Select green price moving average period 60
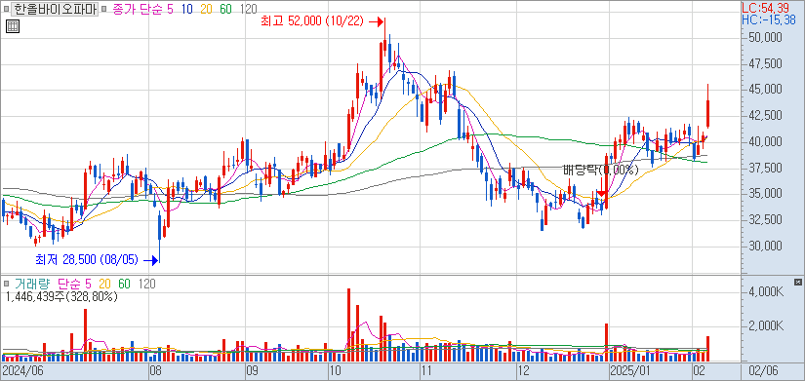Screen dimensions: 805x381 226,9
